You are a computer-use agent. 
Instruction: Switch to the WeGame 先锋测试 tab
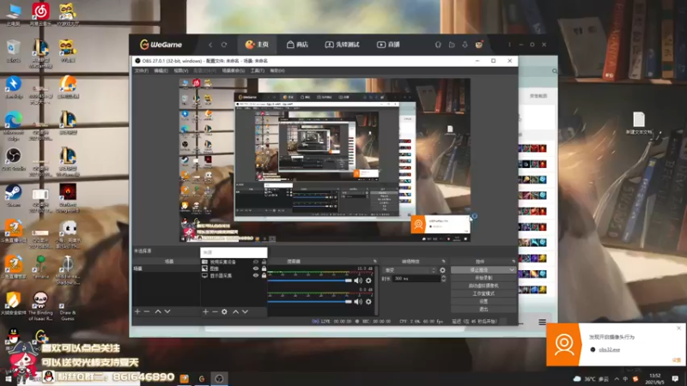point(342,45)
